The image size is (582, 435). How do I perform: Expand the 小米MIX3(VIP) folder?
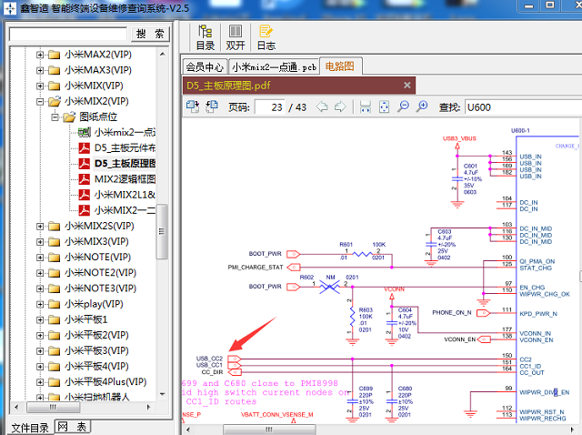coord(40,242)
